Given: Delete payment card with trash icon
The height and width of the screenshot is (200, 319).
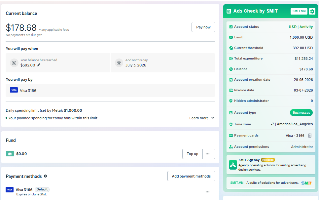Looking at the screenshot, I should click(310, 136).
